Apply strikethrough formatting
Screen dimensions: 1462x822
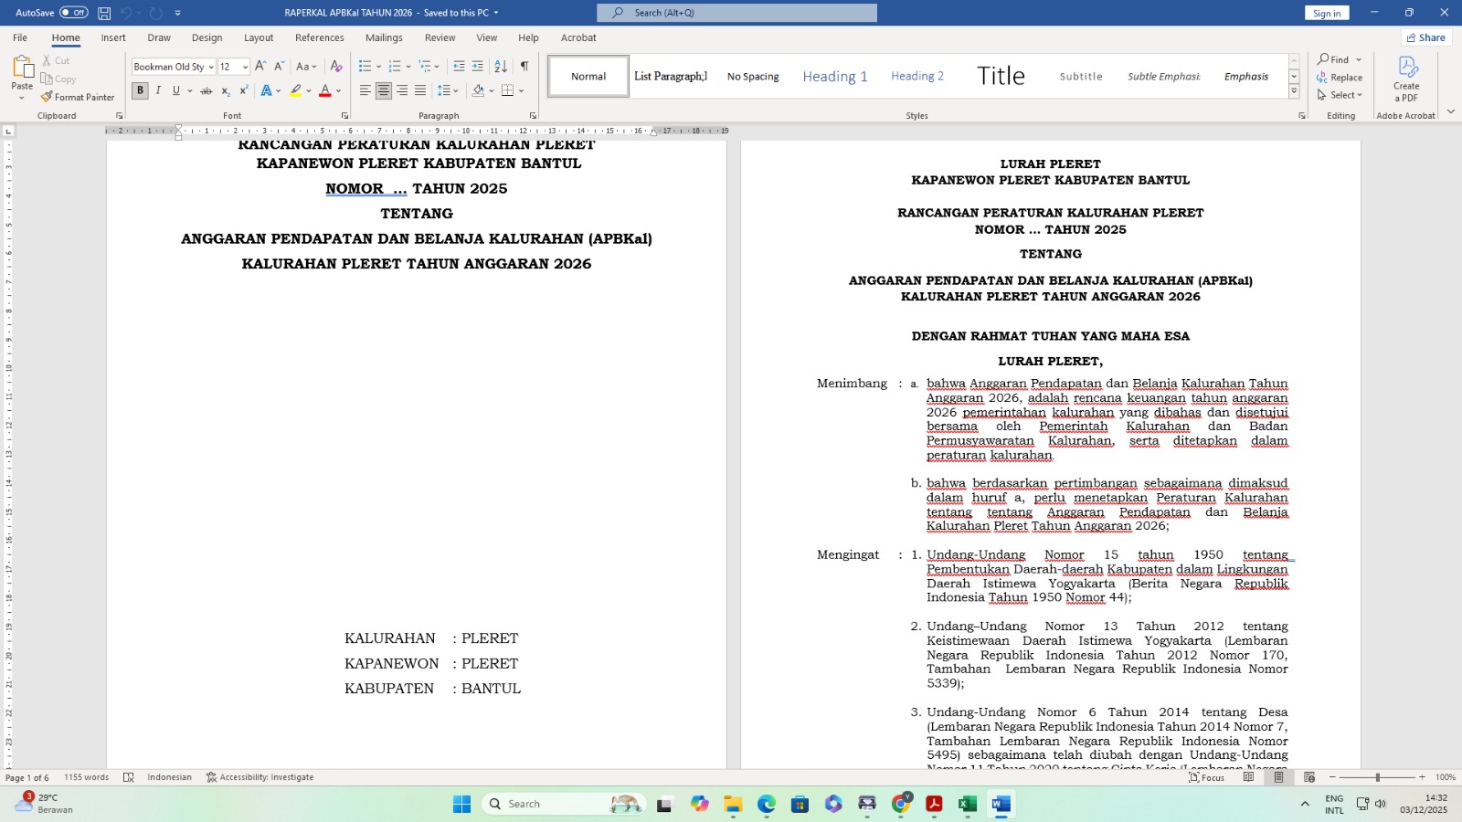206,90
